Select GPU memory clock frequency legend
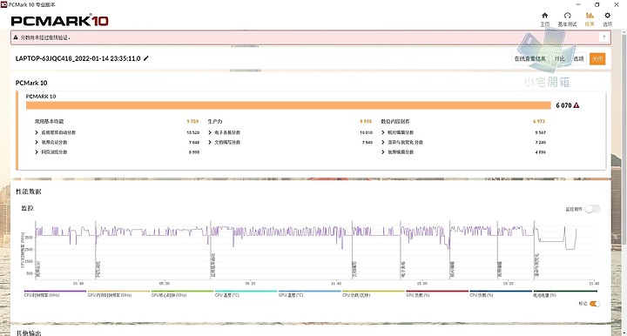 coord(118,293)
